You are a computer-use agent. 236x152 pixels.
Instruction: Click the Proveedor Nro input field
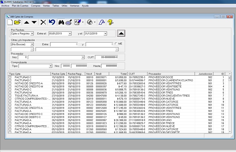(23, 57)
